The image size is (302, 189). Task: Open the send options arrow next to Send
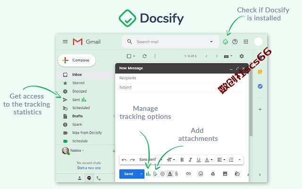(x=141, y=174)
